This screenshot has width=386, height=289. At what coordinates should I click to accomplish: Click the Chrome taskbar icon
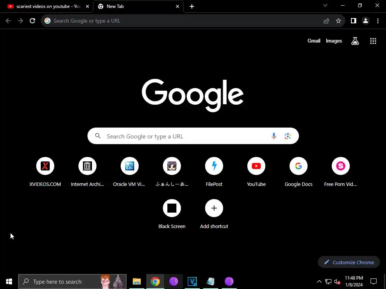coord(155,281)
